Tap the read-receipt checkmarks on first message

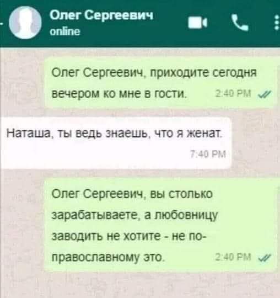(265, 94)
